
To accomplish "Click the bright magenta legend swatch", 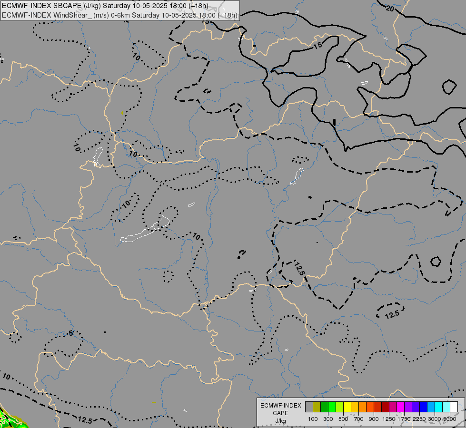I will click(401, 407).
